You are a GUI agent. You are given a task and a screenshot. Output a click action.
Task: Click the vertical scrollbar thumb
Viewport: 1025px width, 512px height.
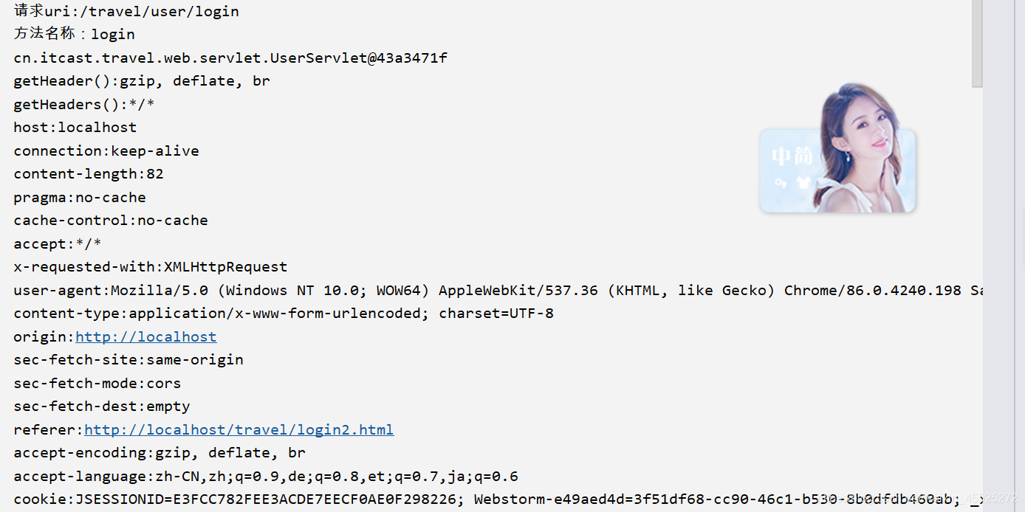click(x=977, y=44)
